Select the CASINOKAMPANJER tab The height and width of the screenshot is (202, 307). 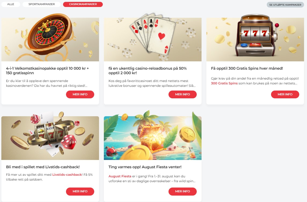(x=83, y=4)
